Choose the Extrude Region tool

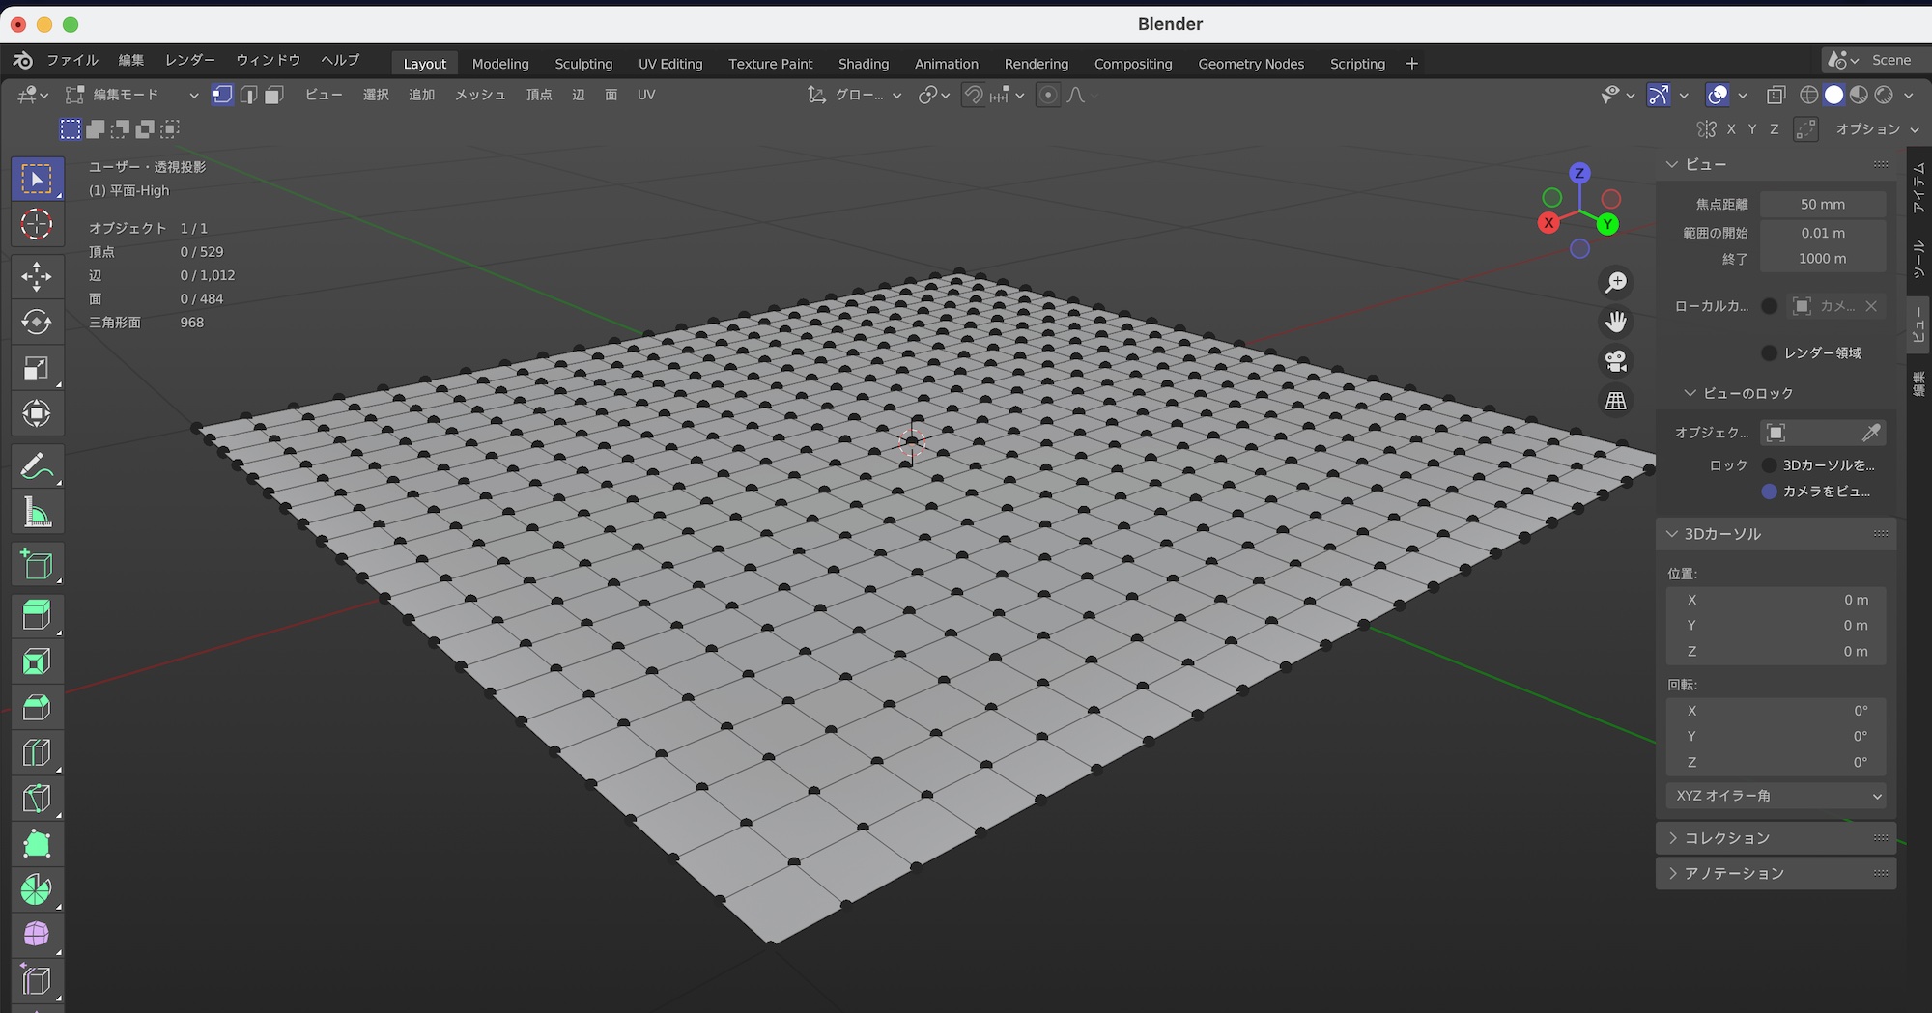tap(37, 615)
